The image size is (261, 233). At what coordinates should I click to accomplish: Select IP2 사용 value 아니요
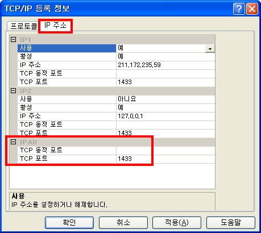(165, 99)
